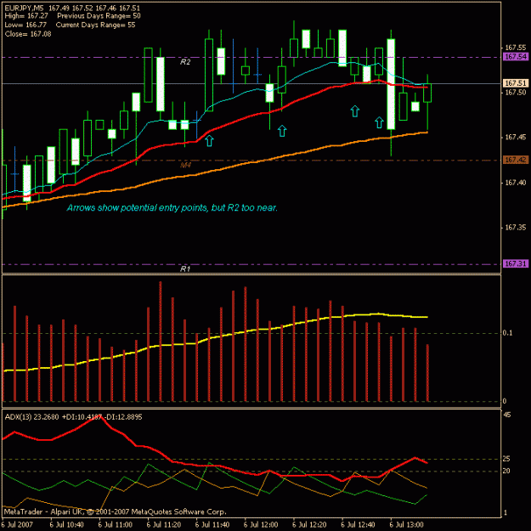Select the rightmost cyan entry arrow
This screenshot has width=531, height=531.
pyautogui.click(x=379, y=122)
